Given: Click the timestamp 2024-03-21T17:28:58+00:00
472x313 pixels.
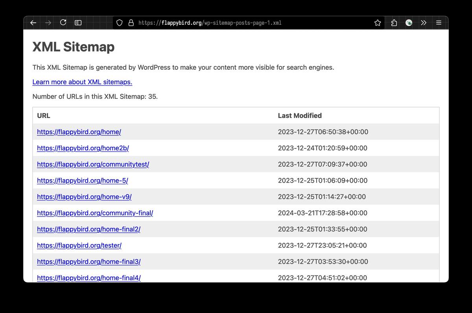Looking at the screenshot, I should (x=323, y=213).
